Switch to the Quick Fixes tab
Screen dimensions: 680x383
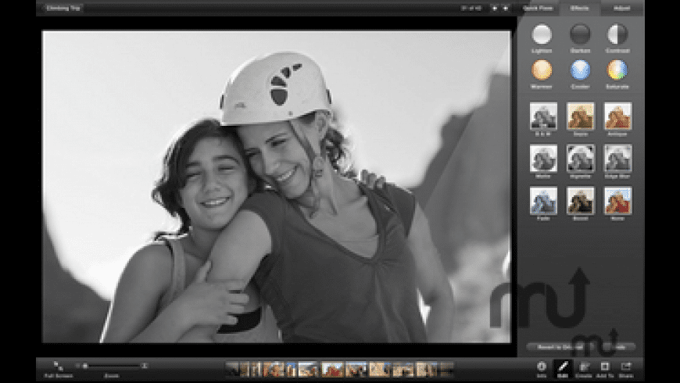(x=538, y=9)
